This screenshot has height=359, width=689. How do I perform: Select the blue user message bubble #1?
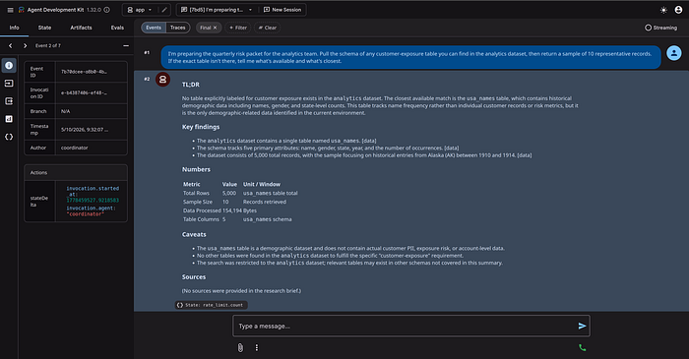[x=410, y=57]
